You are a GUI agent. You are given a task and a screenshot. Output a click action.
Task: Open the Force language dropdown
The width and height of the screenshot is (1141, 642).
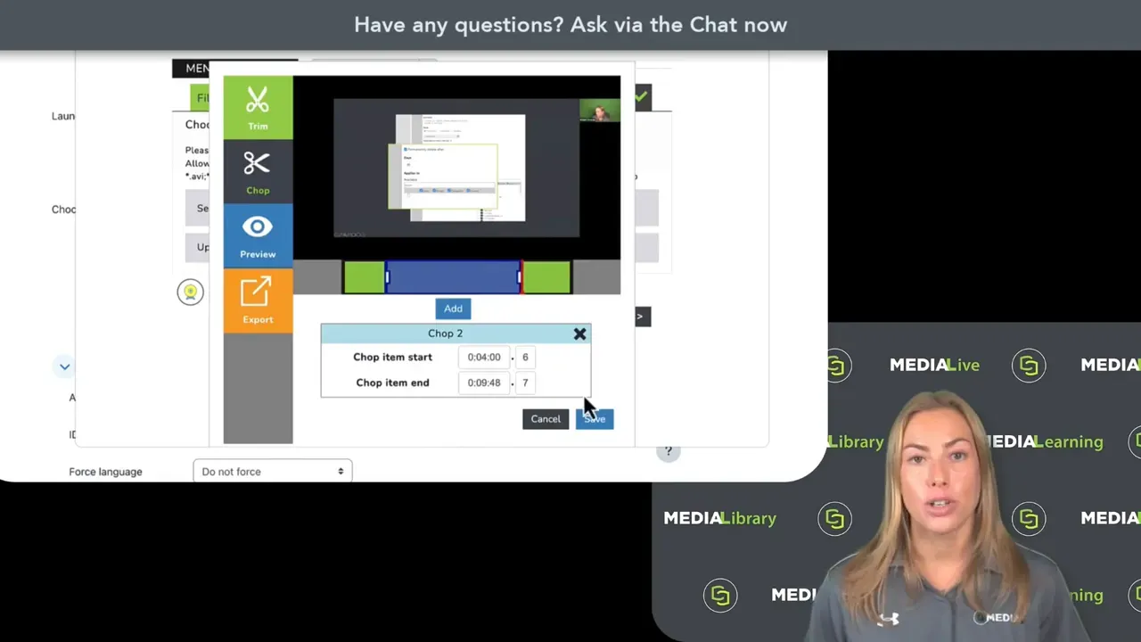click(273, 471)
